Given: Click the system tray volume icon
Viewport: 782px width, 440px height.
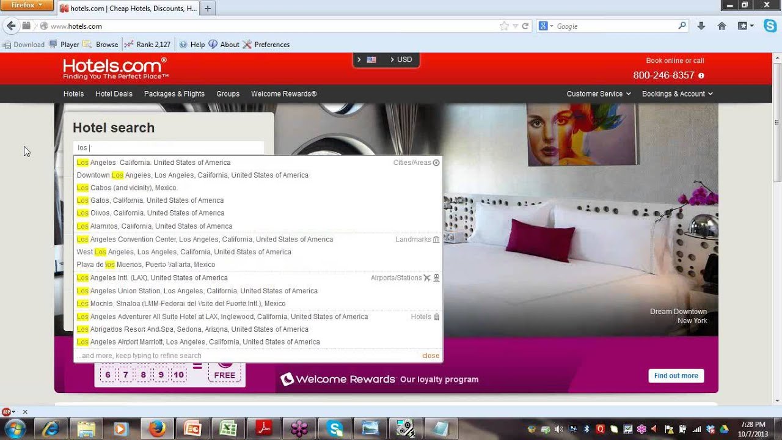Looking at the screenshot, I should (x=558, y=429).
